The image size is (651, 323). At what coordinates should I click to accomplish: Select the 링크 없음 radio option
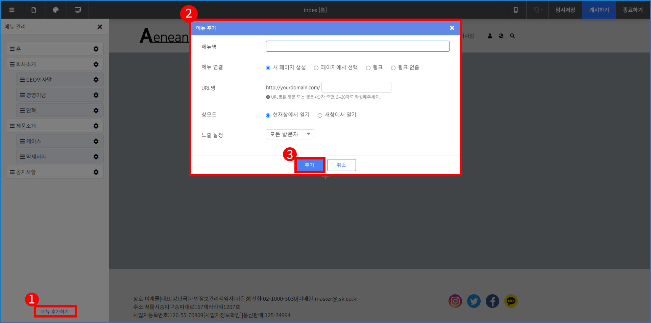click(393, 68)
